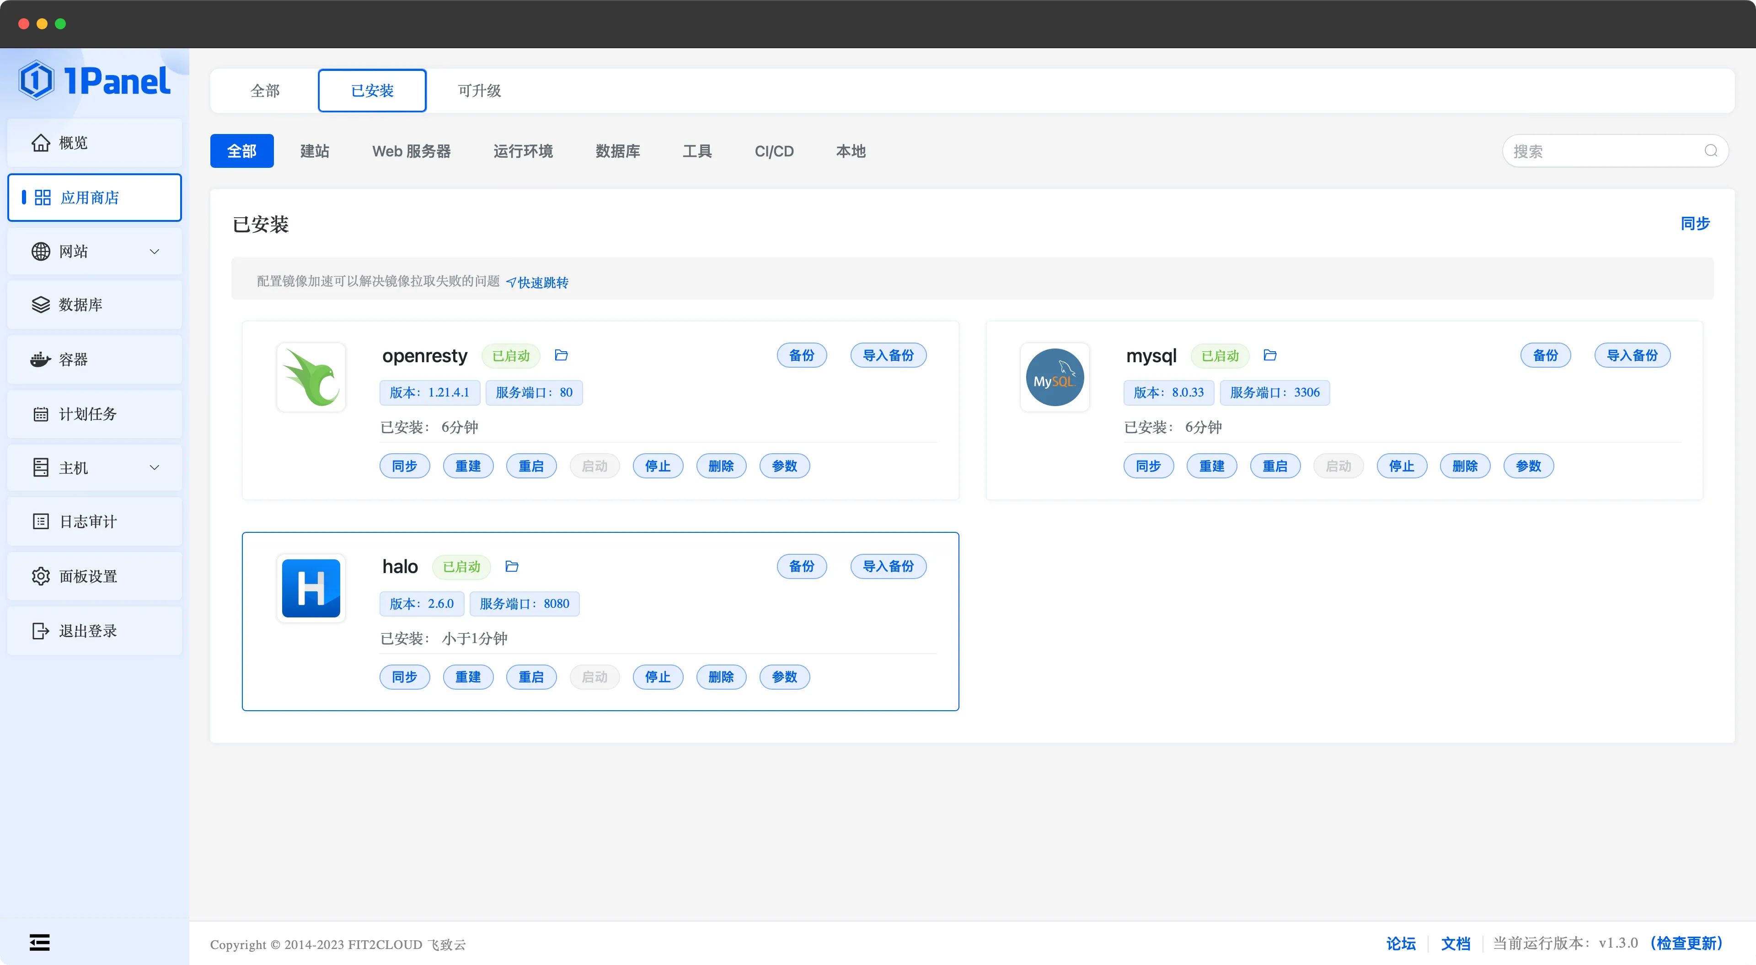
Task: Click the 搜索 search input field
Action: 1615,151
